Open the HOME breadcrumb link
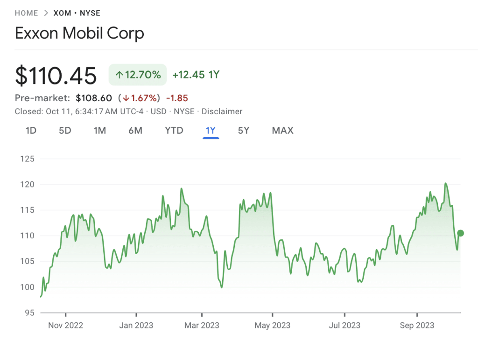This screenshot has width=478, height=340. (x=26, y=13)
